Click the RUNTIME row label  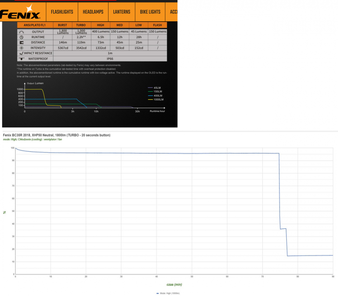tap(38, 37)
